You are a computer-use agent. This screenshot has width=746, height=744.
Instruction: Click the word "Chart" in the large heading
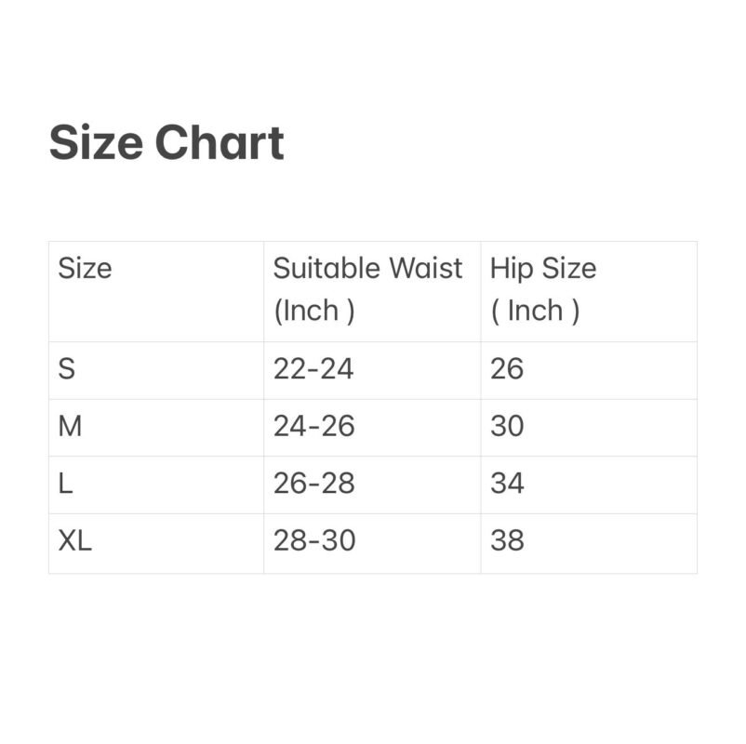pyautogui.click(x=219, y=143)
